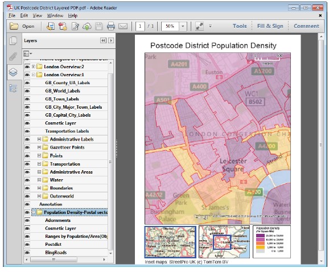Click the Transportation folder icon

point(46,163)
